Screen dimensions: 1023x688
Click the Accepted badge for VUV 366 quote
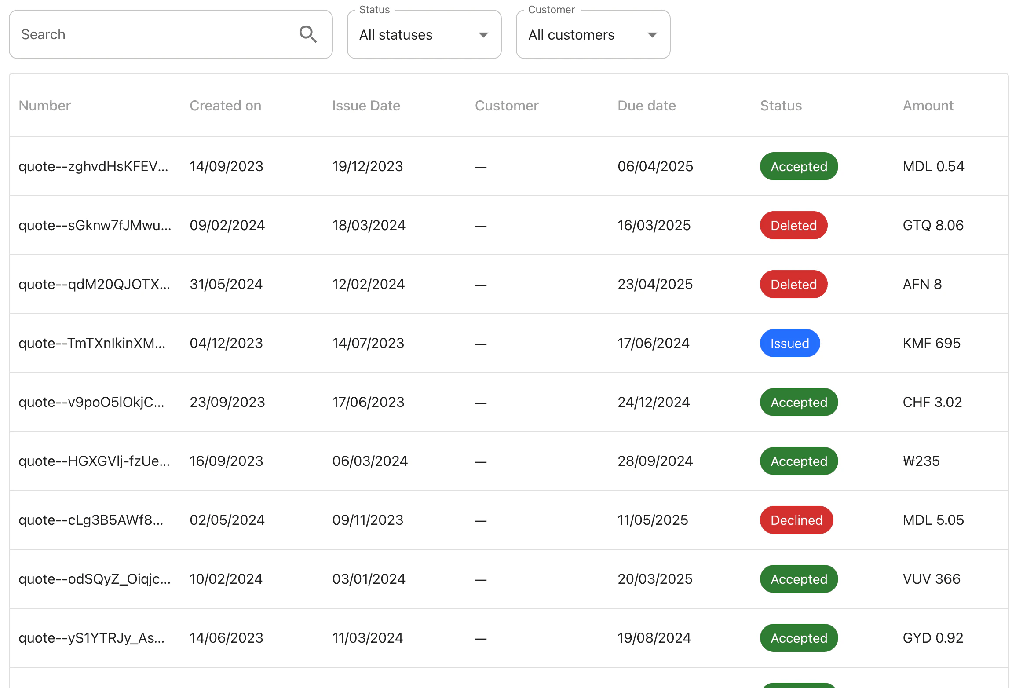(x=798, y=579)
